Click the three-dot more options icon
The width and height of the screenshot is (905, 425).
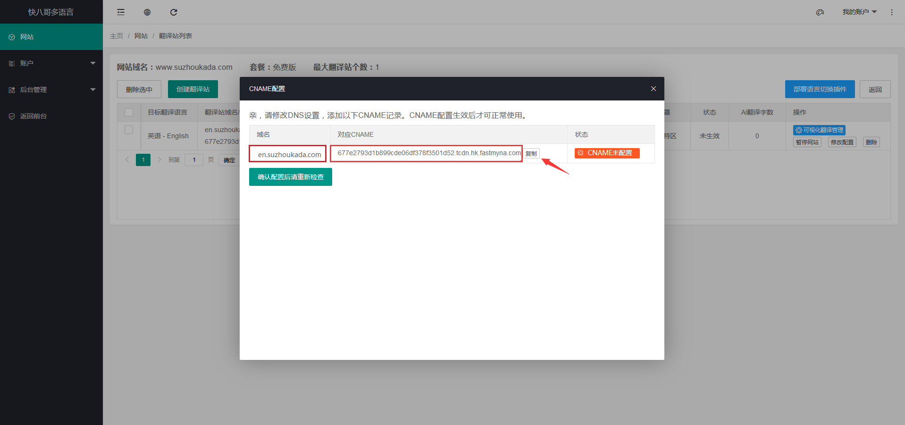coord(891,12)
